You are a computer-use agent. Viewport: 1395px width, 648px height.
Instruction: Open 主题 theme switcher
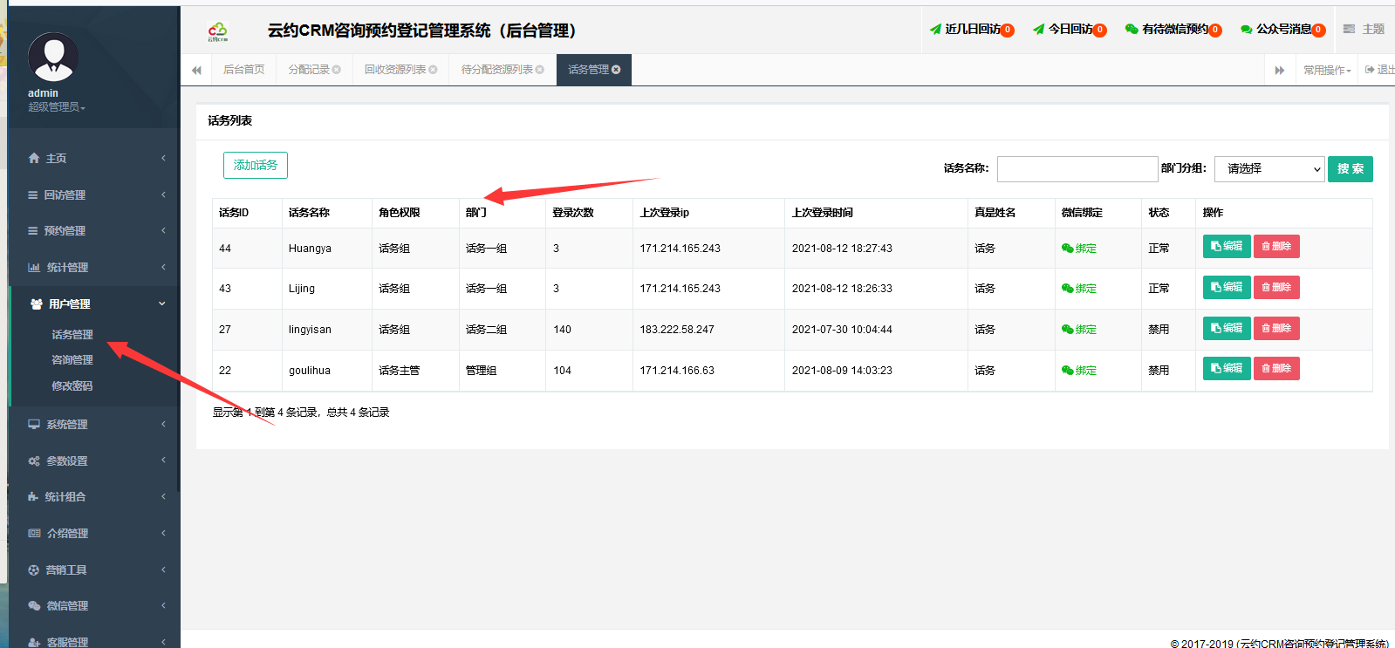click(1364, 30)
